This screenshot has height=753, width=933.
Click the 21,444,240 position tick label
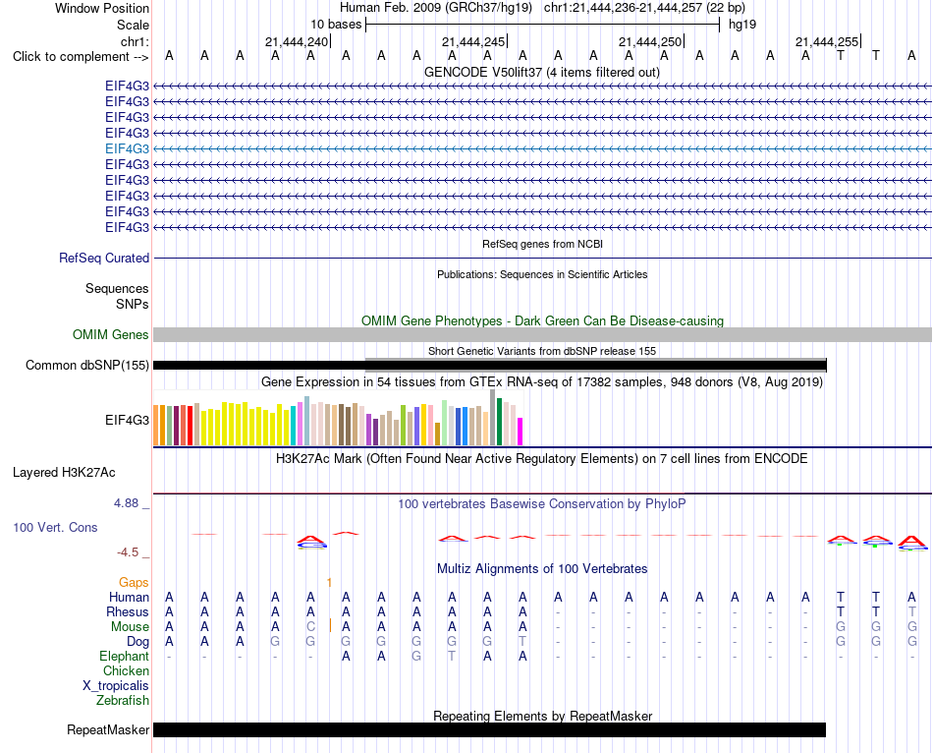point(297,41)
